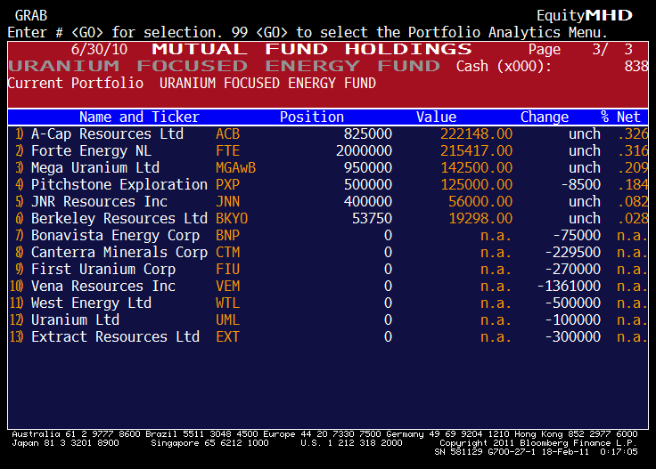Select holding 5) JNR Resources Inc

328,202
